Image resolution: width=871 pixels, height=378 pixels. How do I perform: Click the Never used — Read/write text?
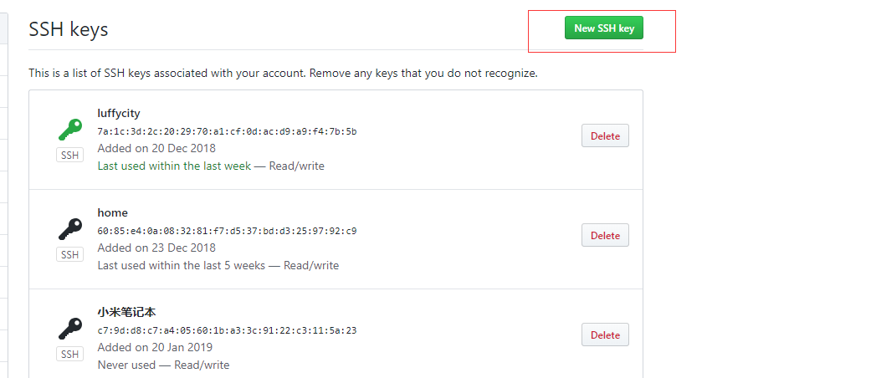click(163, 365)
